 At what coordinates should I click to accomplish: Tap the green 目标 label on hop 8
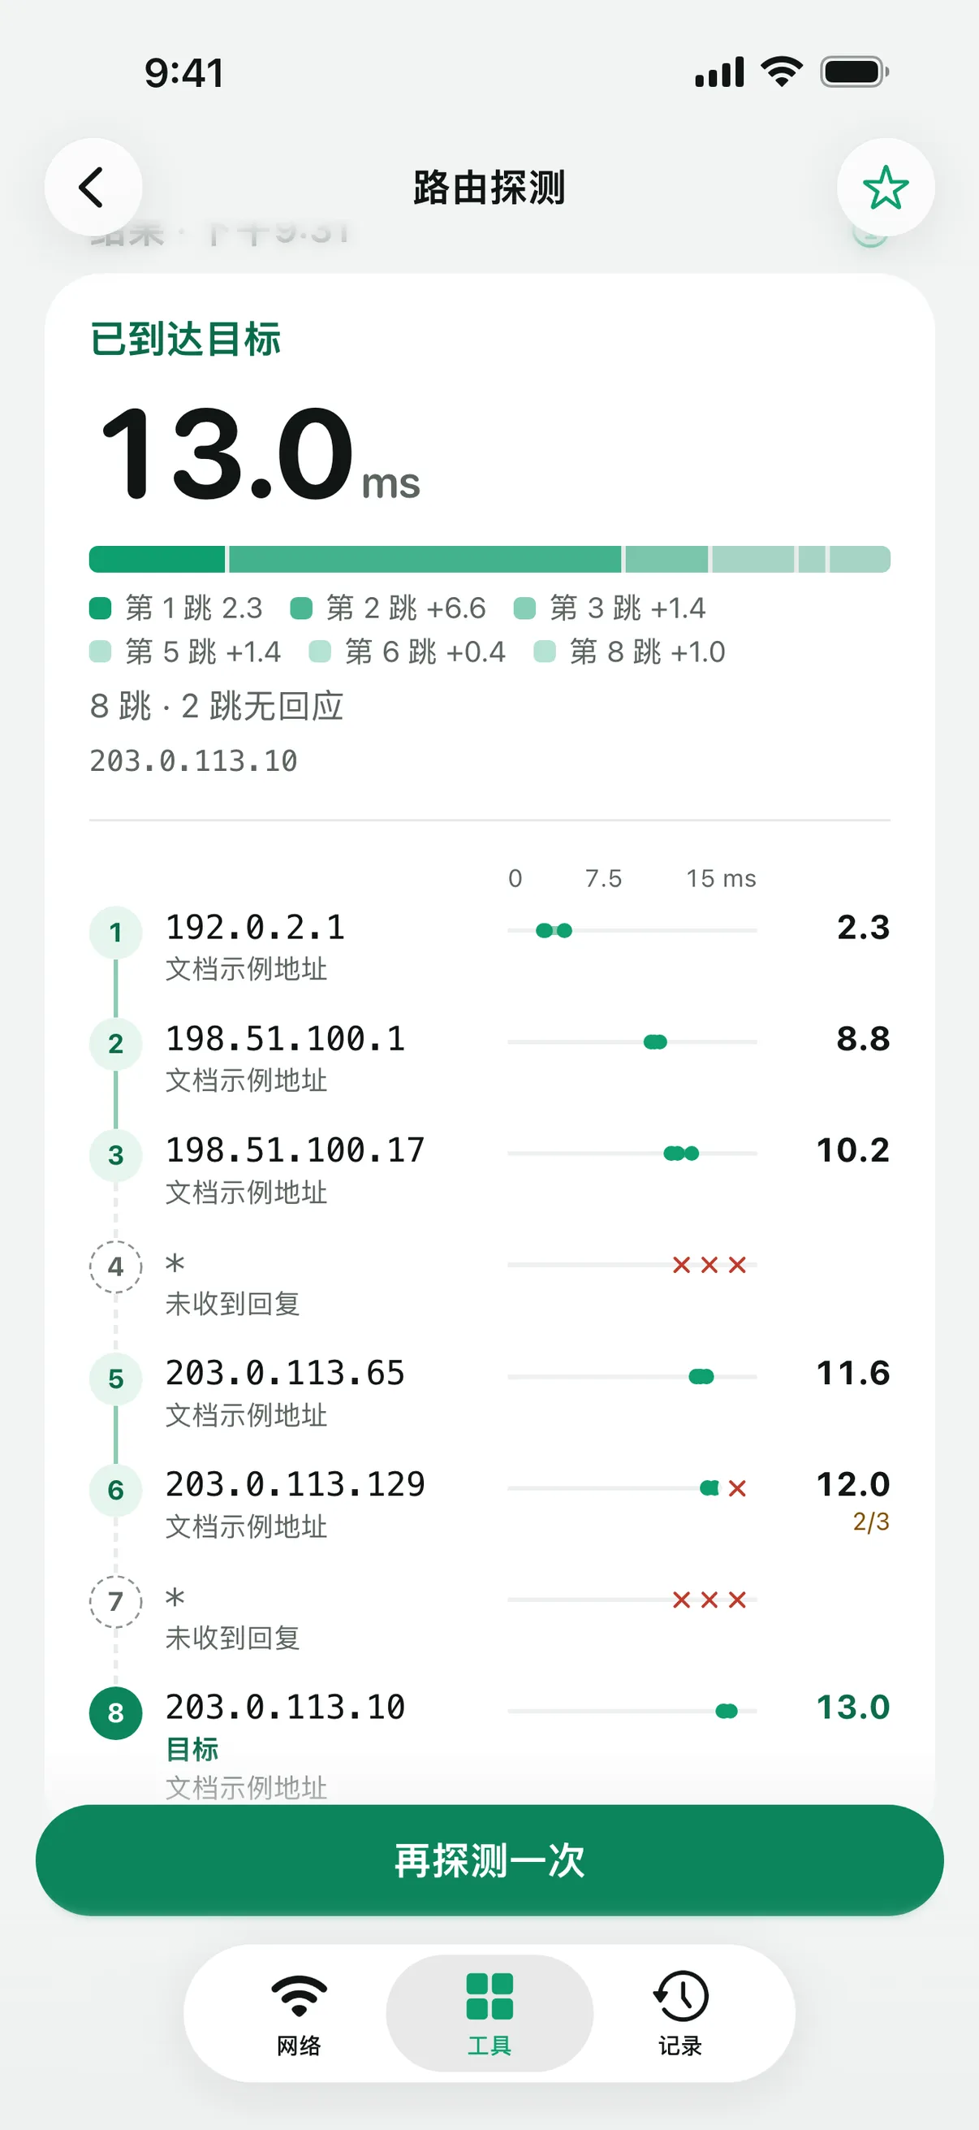point(192,1750)
